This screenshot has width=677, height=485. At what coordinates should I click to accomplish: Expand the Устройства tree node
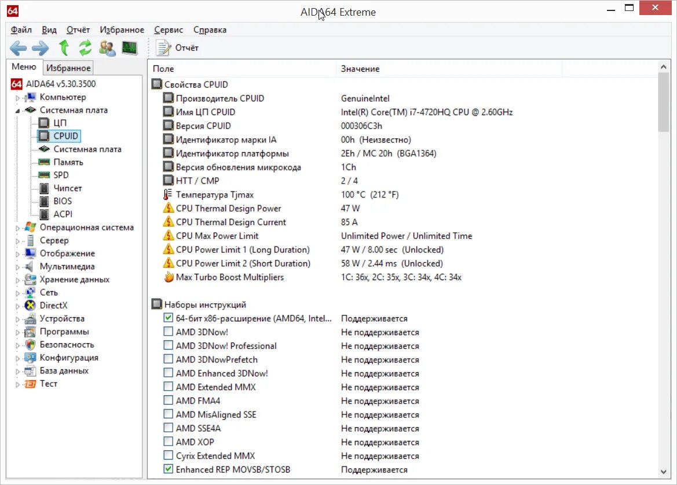(x=18, y=319)
